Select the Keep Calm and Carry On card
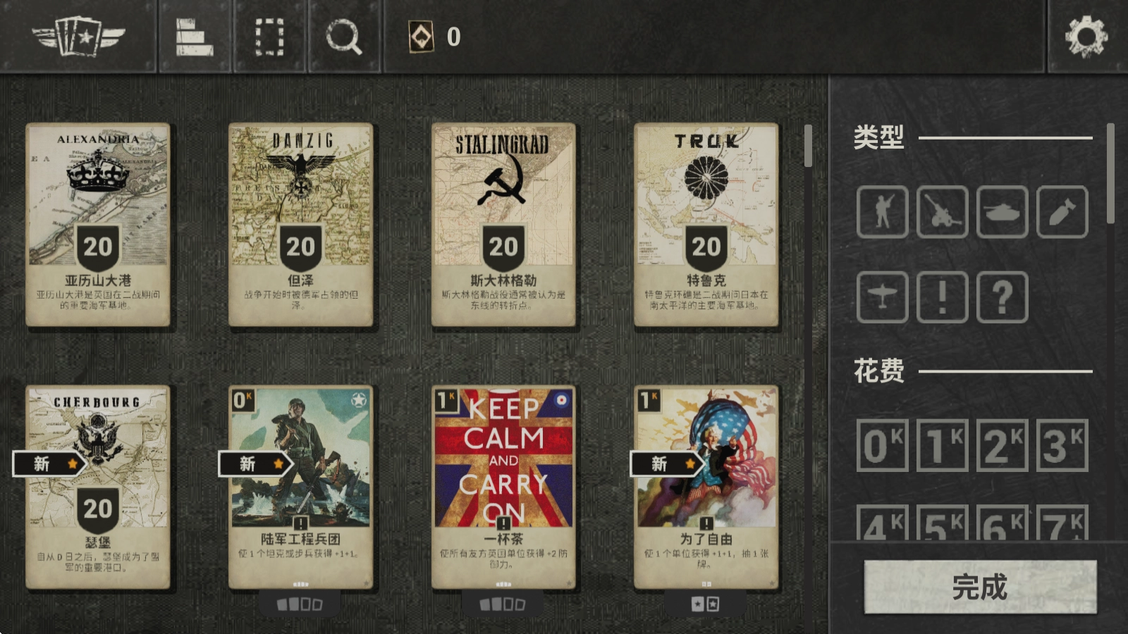The image size is (1128, 634). coord(503,487)
